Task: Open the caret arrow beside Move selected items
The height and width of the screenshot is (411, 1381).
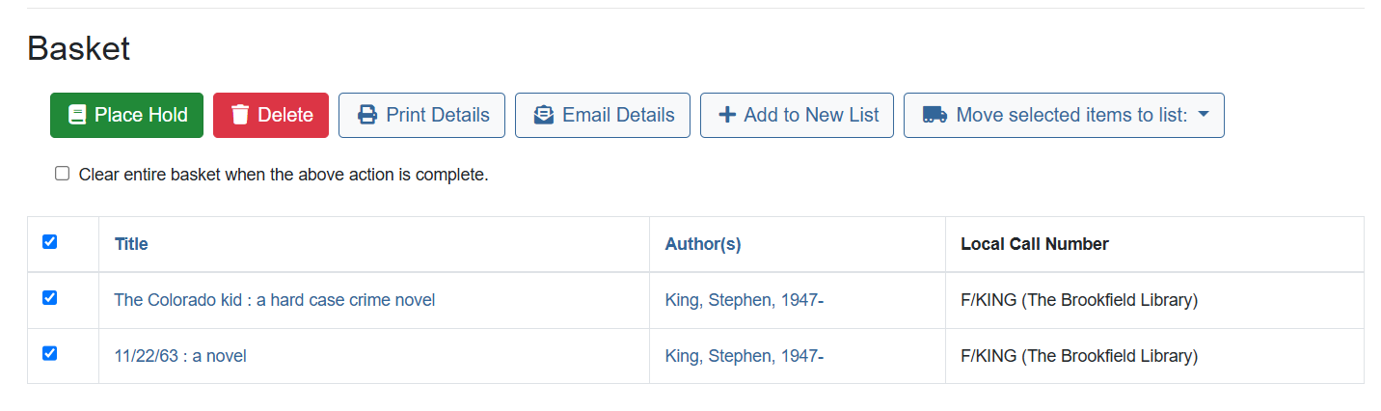Action: [1203, 115]
